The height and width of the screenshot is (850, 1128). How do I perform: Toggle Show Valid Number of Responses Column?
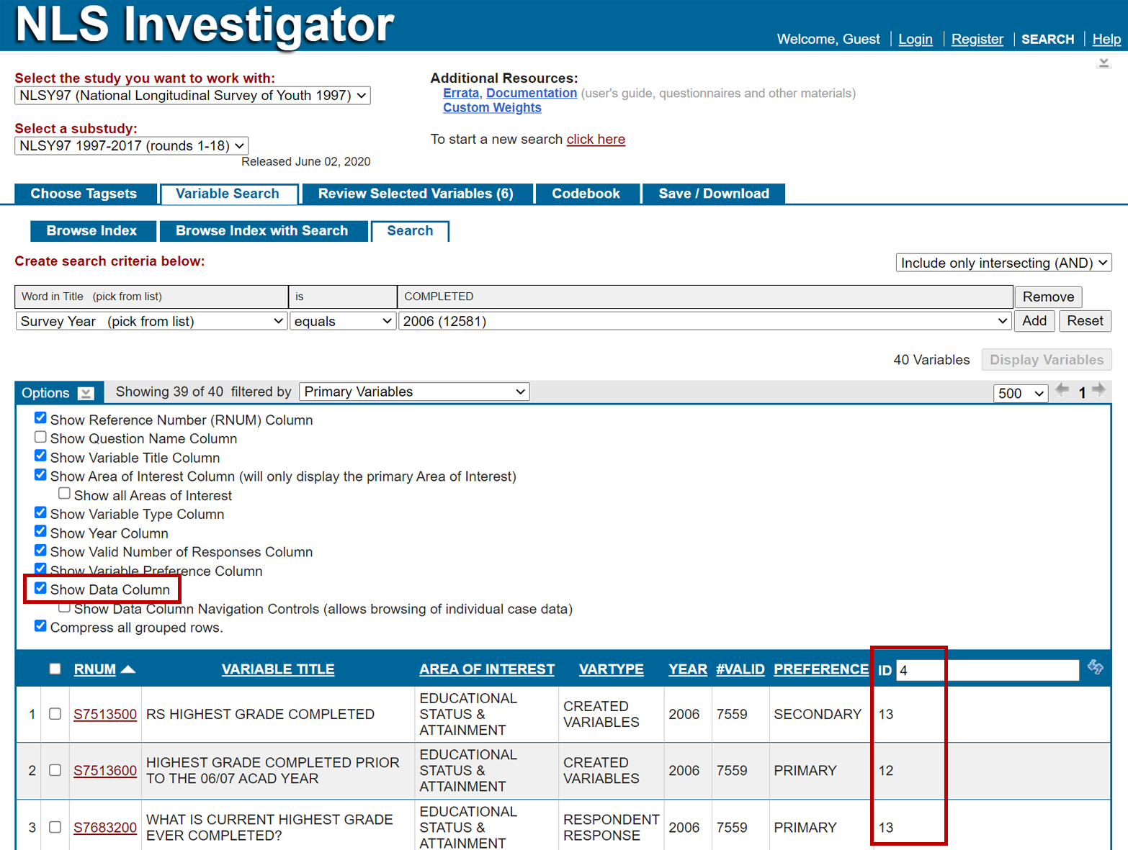point(40,550)
